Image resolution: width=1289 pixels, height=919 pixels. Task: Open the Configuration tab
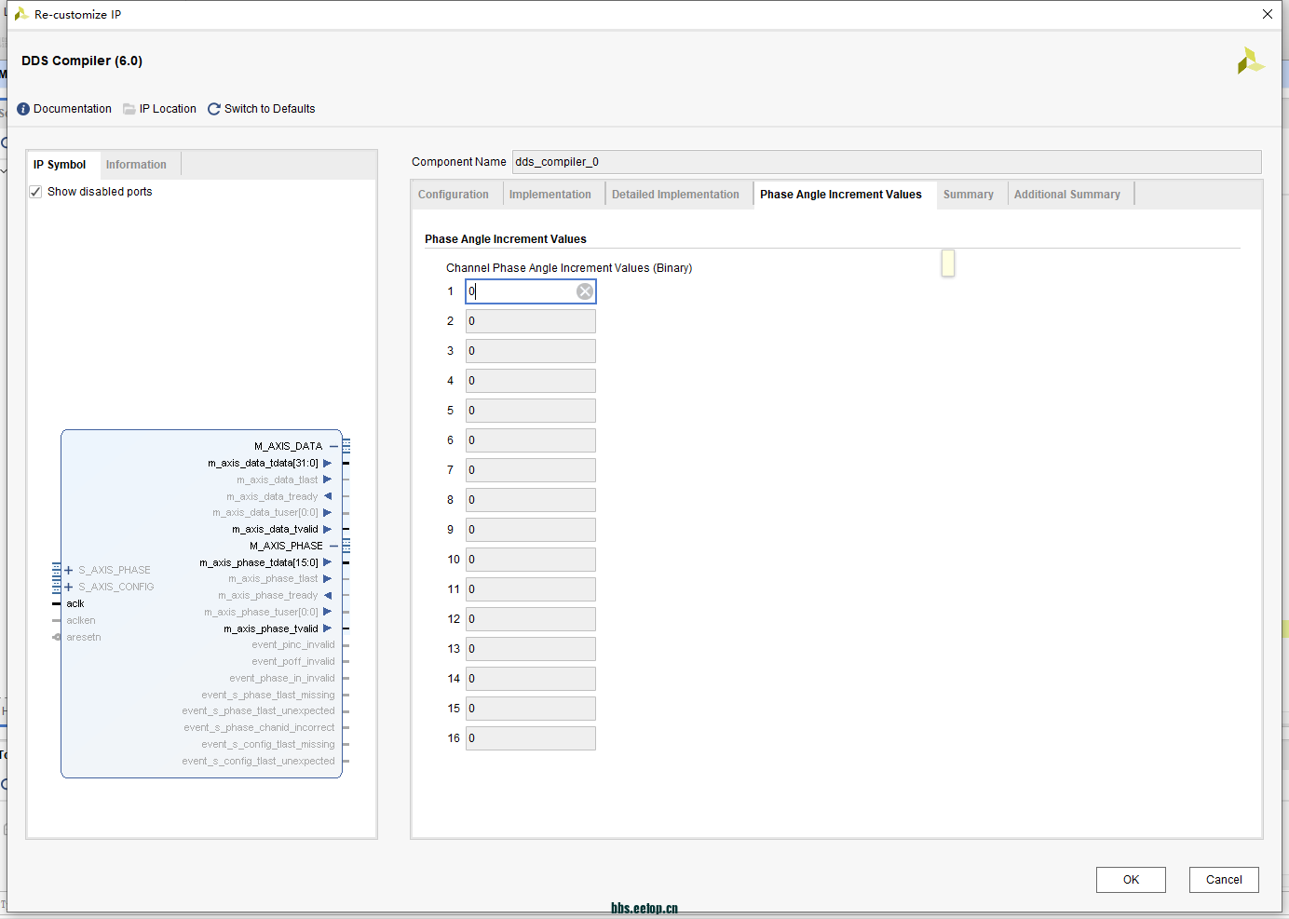[x=454, y=195]
